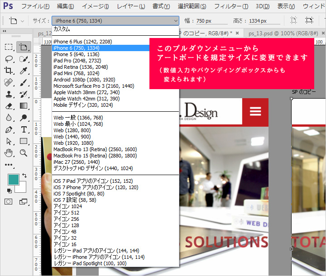This screenshot has width=326, height=276.
Task: Choose MacBook Pro 15 (Retina) preset
Action: tap(115, 156)
